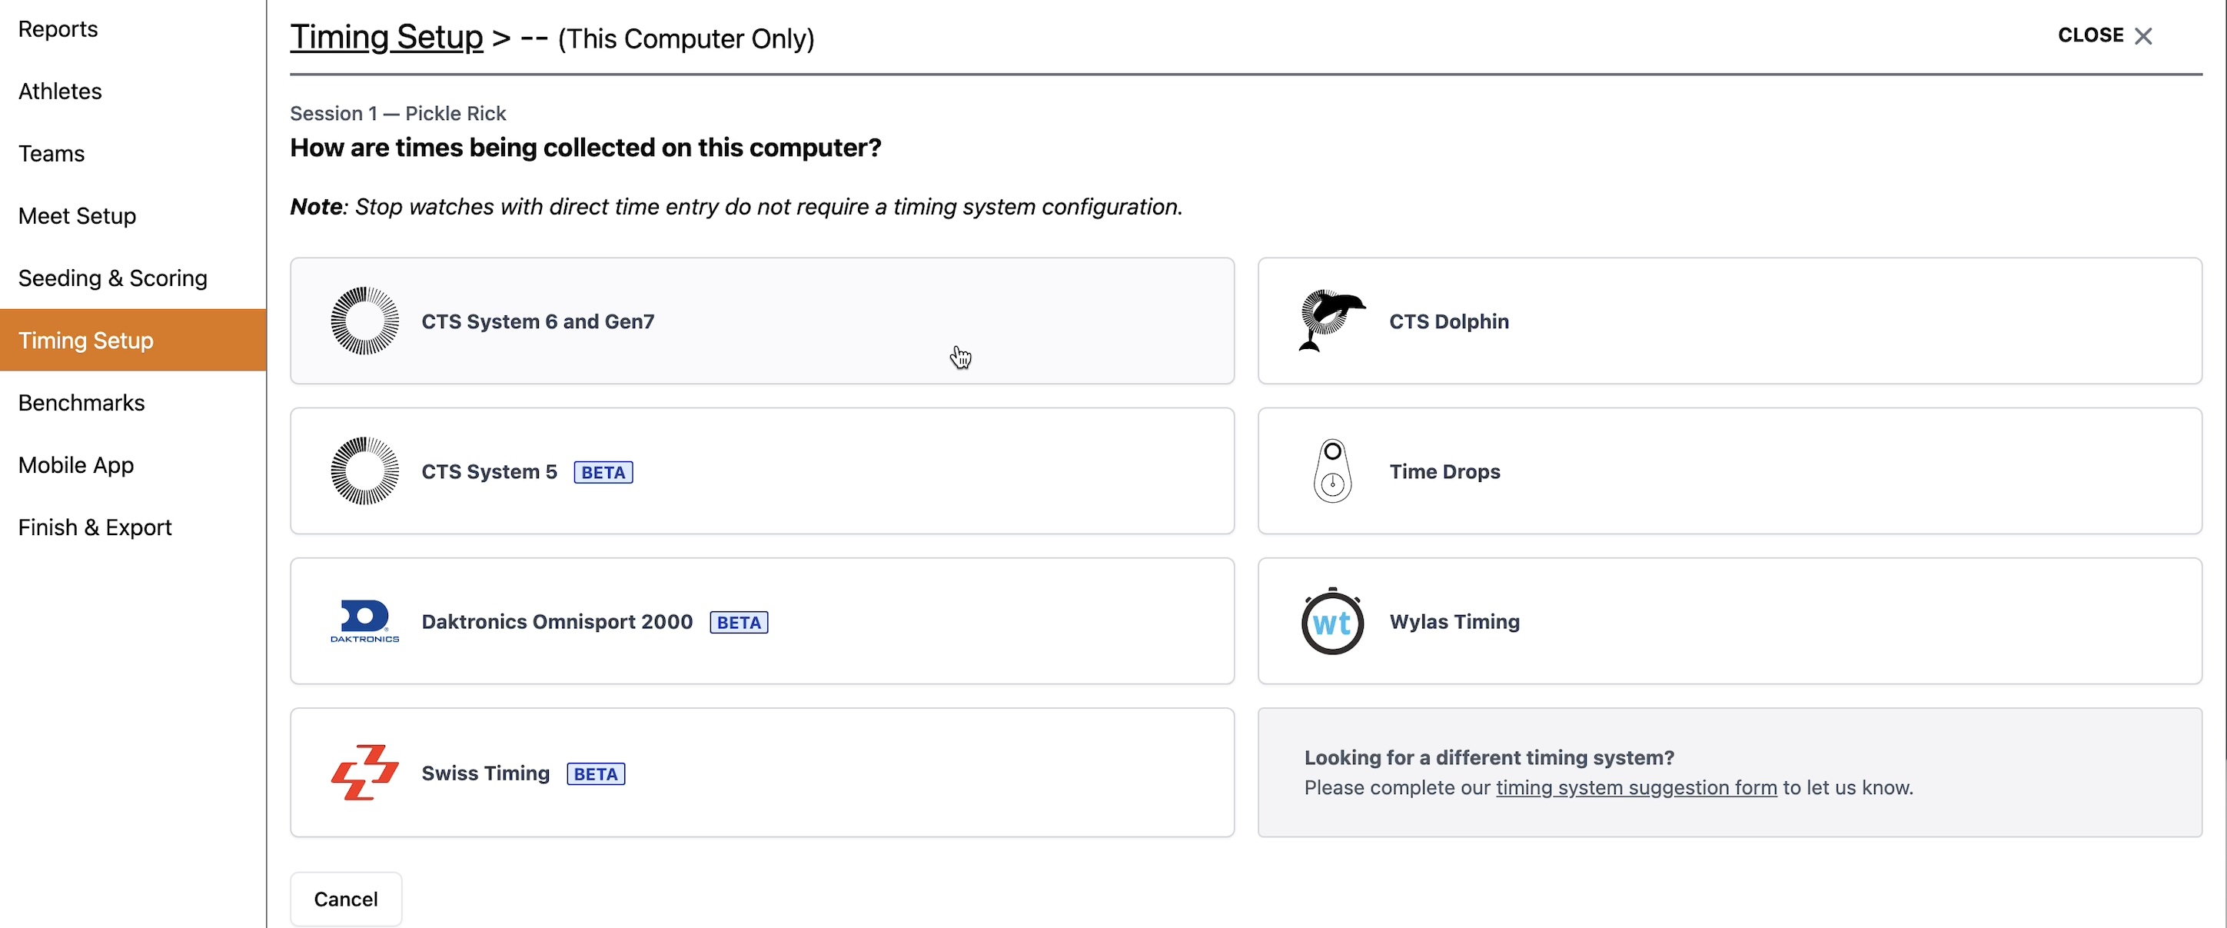Select CTS System 5 label
The width and height of the screenshot is (2227, 928).
click(x=490, y=472)
